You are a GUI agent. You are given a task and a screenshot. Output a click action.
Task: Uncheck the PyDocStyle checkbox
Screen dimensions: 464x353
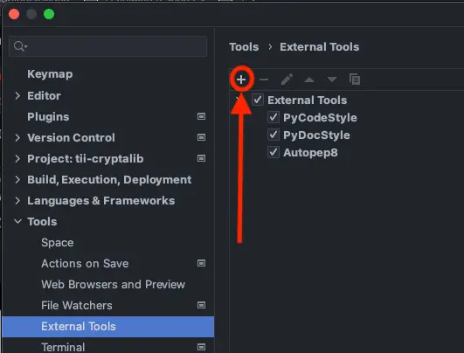point(274,135)
